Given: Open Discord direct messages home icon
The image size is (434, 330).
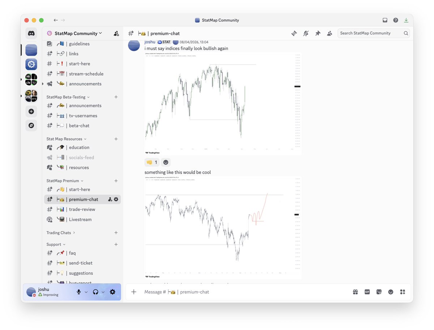Looking at the screenshot, I should (x=31, y=33).
